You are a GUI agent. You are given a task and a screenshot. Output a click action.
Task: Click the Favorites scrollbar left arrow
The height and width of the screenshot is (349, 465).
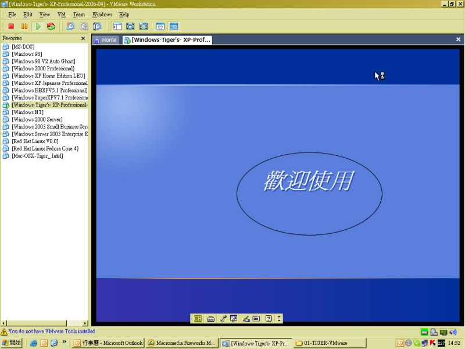(x=3, y=323)
